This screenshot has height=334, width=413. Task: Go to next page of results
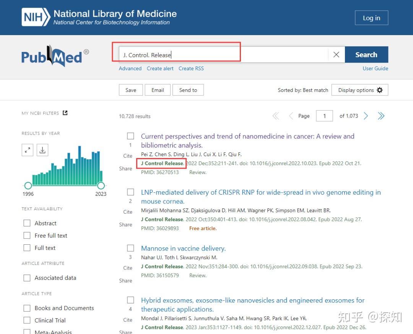point(366,116)
